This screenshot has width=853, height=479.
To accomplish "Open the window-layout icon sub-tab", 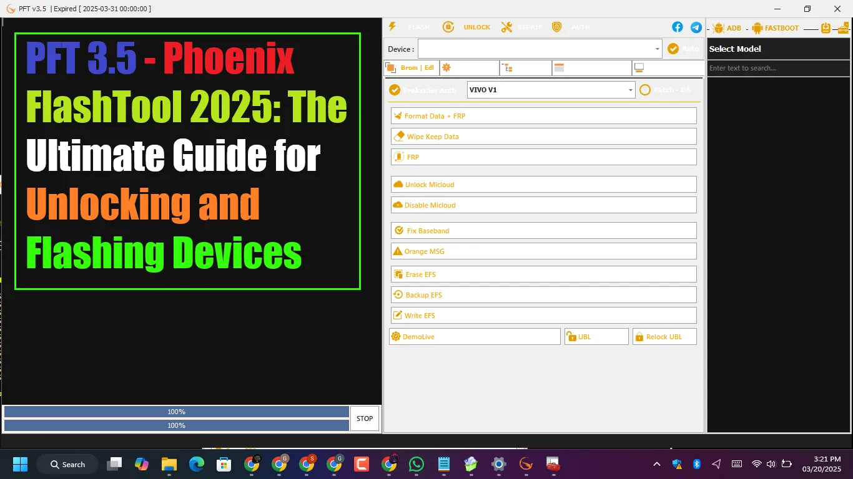I will point(591,67).
